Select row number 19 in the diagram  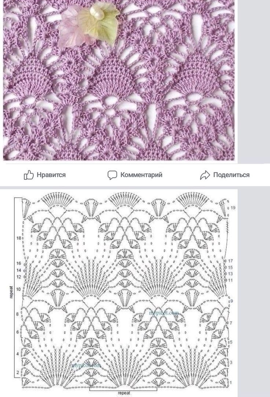233,208
